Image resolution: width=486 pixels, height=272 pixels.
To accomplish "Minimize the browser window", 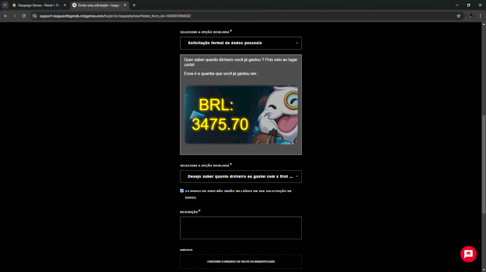I will pos(457,5).
